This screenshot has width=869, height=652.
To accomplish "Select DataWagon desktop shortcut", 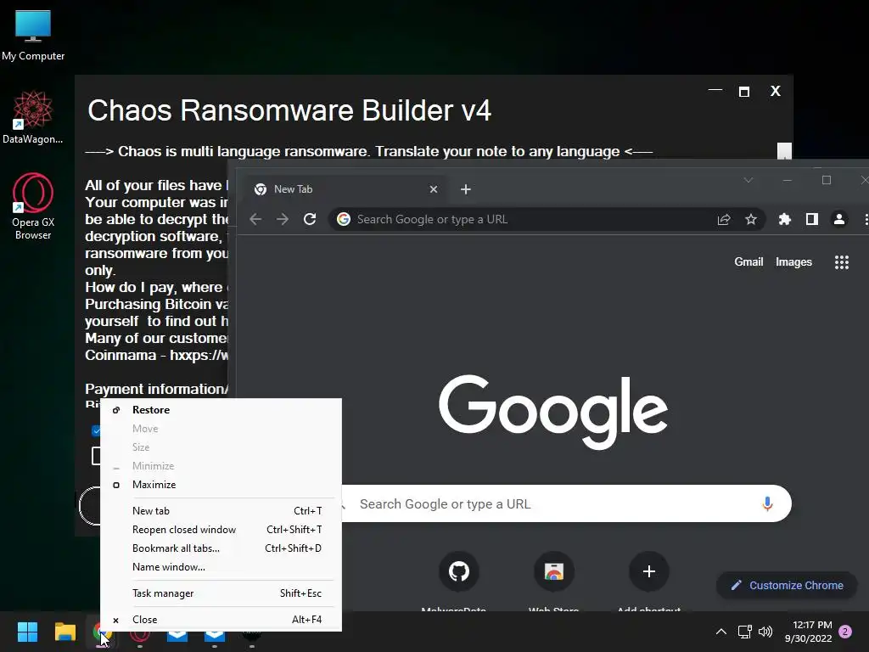I will [33, 117].
